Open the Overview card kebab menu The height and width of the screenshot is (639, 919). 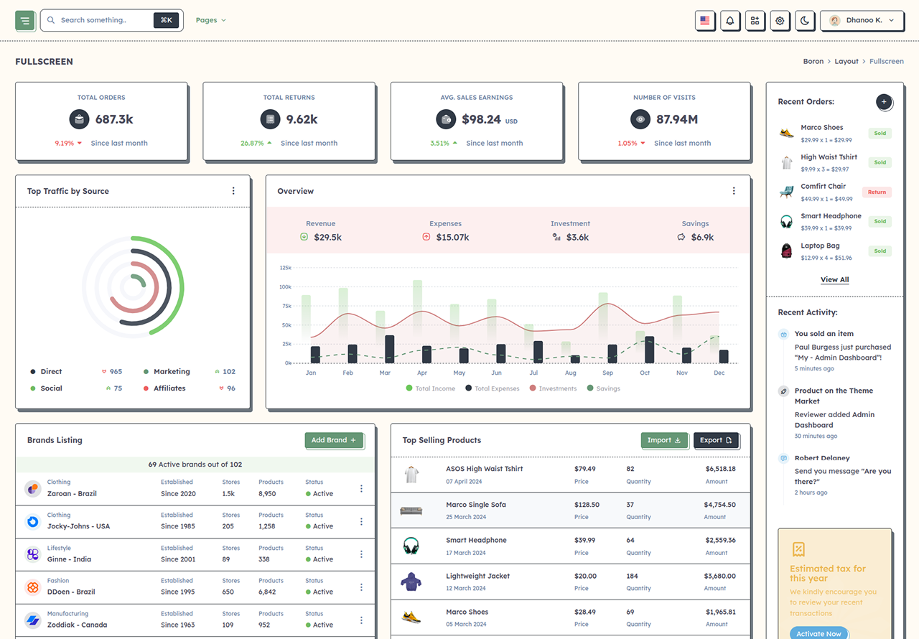[x=734, y=191]
